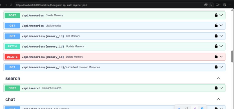Click the padlock on Update Memory row
This screenshot has height=109, width=234.
pos(216,46)
